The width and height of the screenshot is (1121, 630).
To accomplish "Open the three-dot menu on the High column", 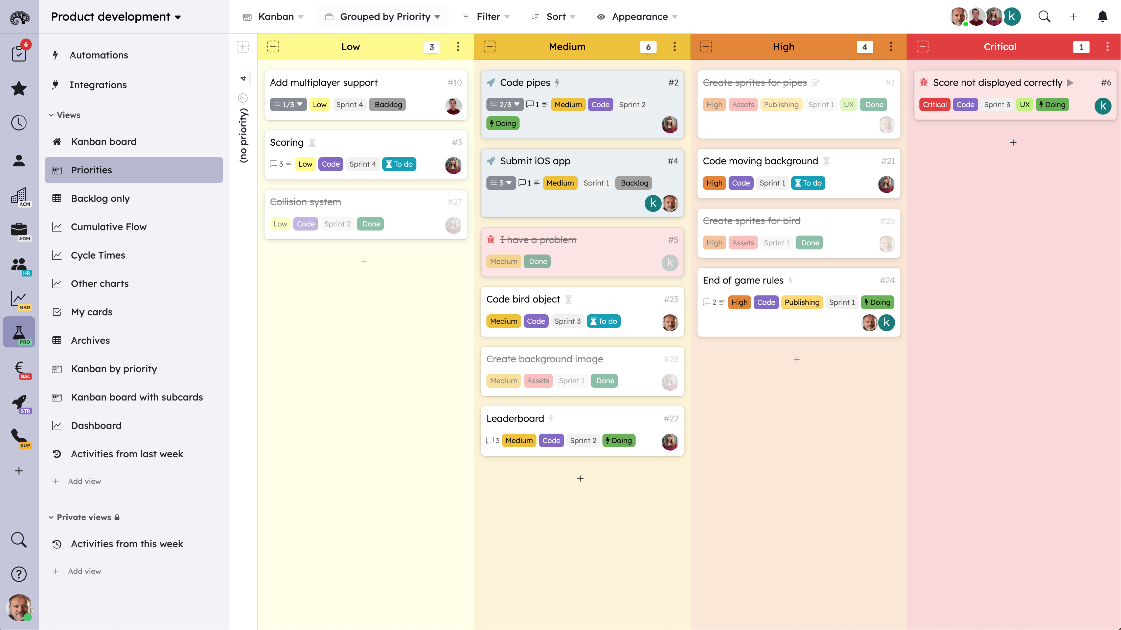I will click(890, 47).
